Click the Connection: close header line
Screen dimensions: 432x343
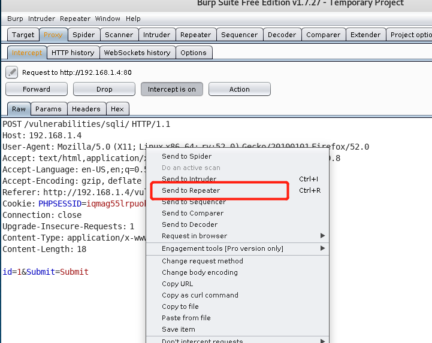pyautogui.click(x=42, y=215)
